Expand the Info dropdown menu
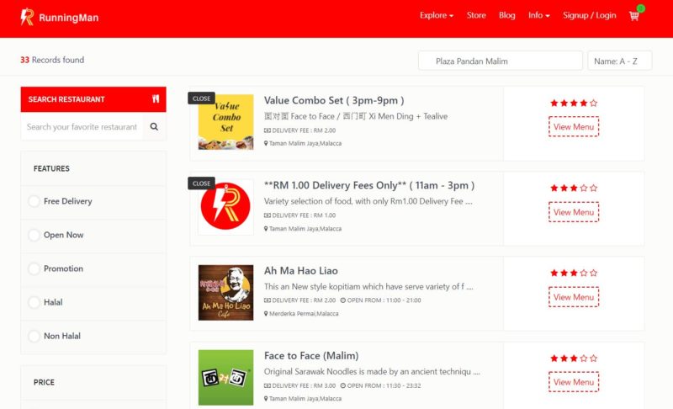 (539, 15)
